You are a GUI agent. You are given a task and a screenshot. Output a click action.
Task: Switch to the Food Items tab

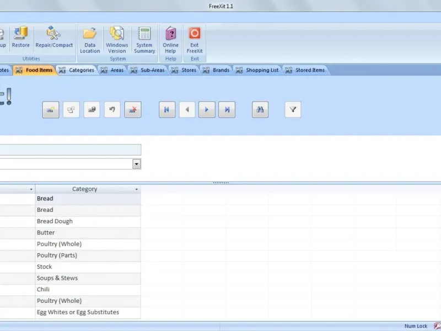point(34,70)
